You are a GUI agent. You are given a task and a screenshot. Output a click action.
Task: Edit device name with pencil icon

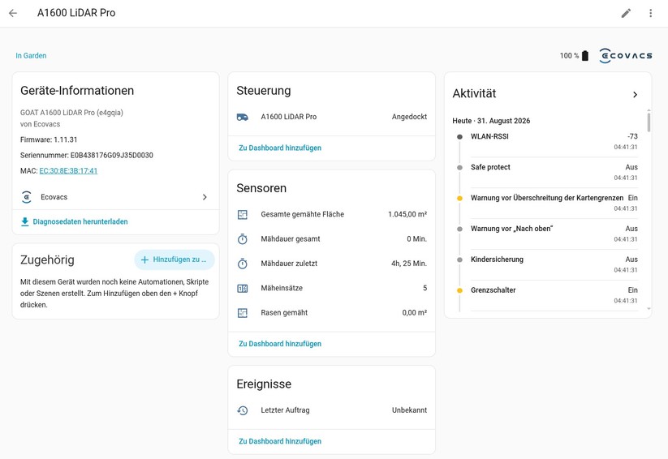click(626, 13)
